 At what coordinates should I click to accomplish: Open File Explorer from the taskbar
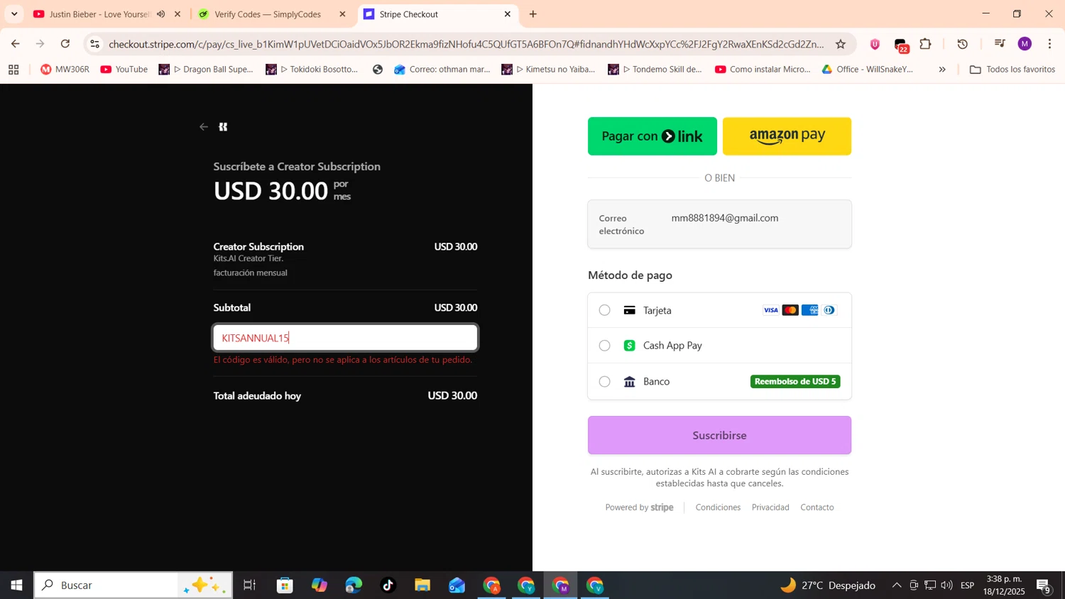pyautogui.click(x=422, y=586)
